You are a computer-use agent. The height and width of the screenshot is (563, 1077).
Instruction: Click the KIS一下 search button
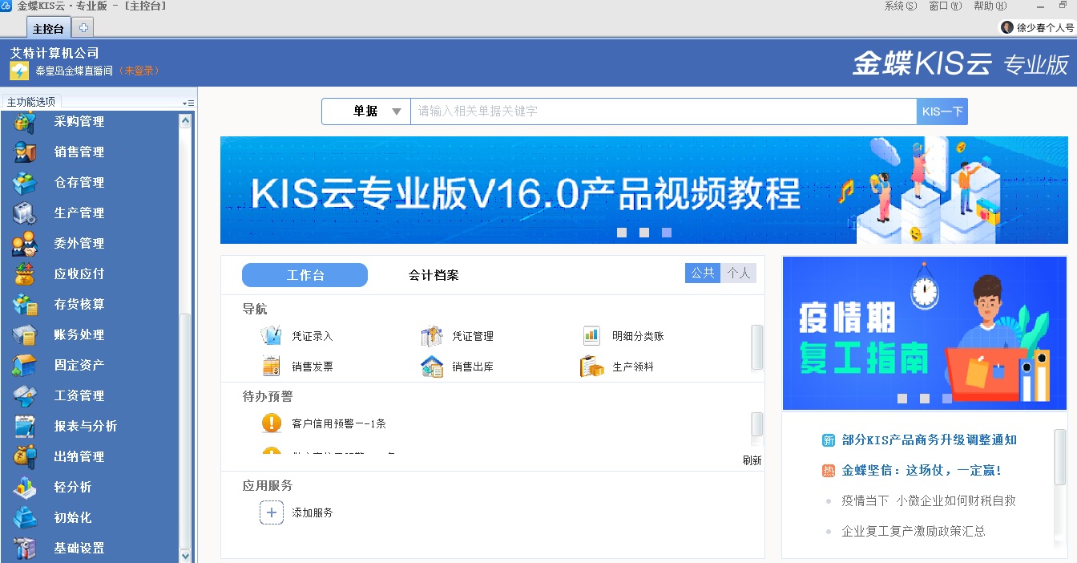tap(942, 111)
